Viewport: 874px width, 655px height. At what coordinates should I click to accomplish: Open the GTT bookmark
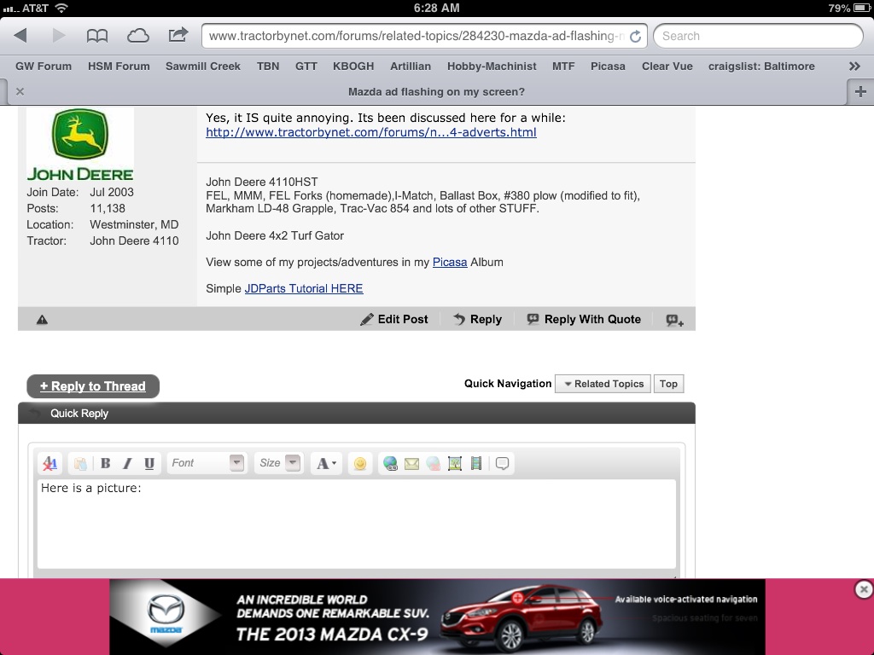point(306,67)
